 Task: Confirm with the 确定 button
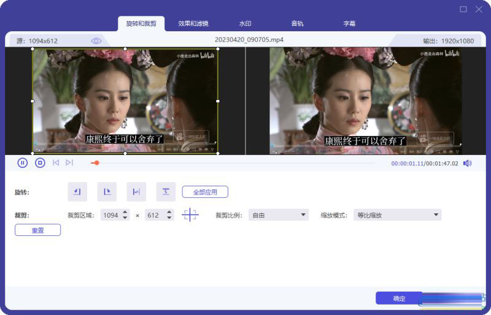click(x=399, y=298)
